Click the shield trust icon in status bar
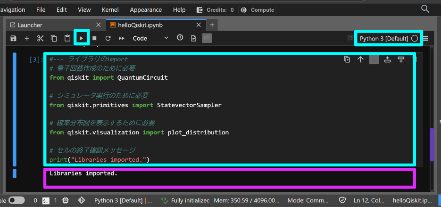 (342, 200)
